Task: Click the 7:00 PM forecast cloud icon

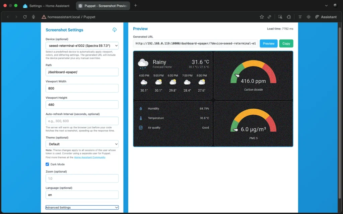Action: (x=187, y=82)
